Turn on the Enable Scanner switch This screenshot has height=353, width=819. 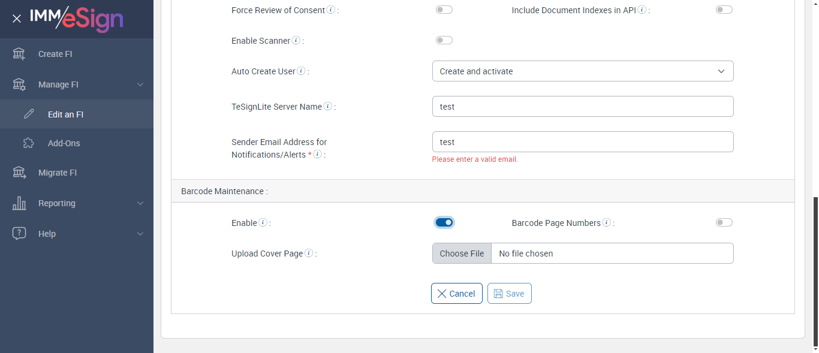click(x=444, y=40)
